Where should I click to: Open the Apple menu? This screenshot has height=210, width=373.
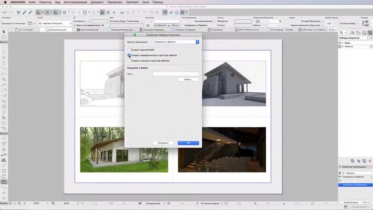(5, 2)
